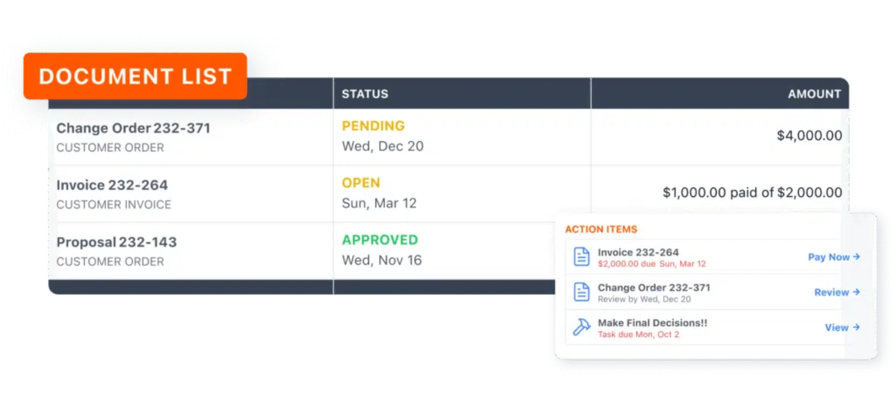This screenshot has width=895, height=406.
Task: Sort by the AMOUNT column header
Action: (814, 94)
